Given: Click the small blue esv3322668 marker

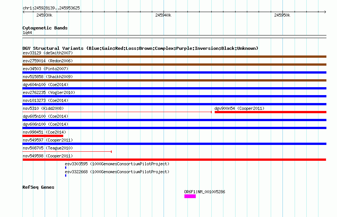Looking at the screenshot, I should (66, 175).
